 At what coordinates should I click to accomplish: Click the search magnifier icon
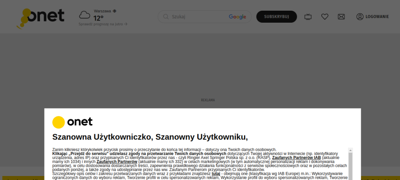(x=166, y=16)
